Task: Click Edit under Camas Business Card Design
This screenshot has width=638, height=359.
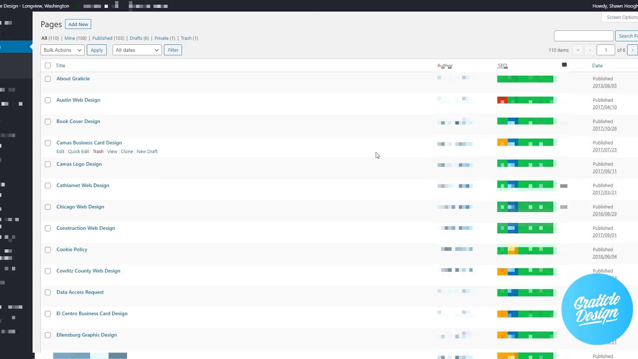Action: 60,152
